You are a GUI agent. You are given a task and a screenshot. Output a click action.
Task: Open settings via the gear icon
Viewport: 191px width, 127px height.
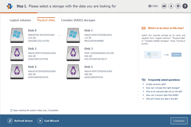tap(178, 6)
